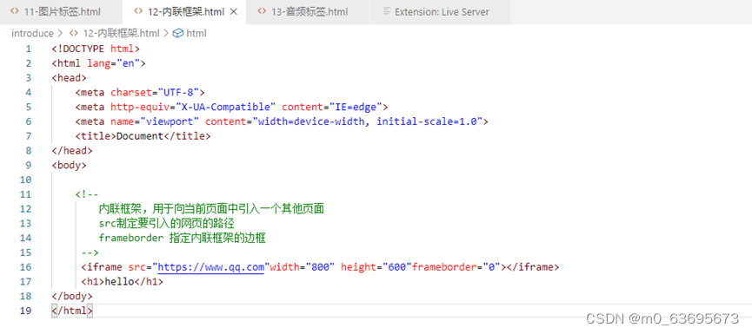The height and width of the screenshot is (334, 752).
Task: Follow the https://www.qq.com link in code
Action: pos(211,267)
